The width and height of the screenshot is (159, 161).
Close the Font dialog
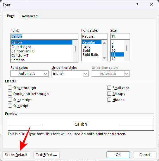click(151, 5)
